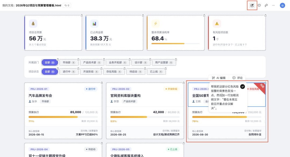This screenshot has height=157, width=290.
Task: Choose AI 编辑 in the floating toolbar
Action: 219,78
